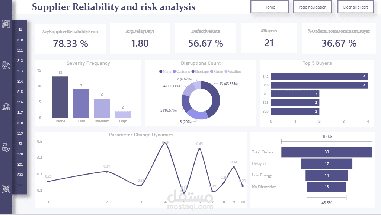The height and width of the screenshot is (215, 381).
Task: Highlight Customs in the disruptions legend
Action: [x=181, y=72]
